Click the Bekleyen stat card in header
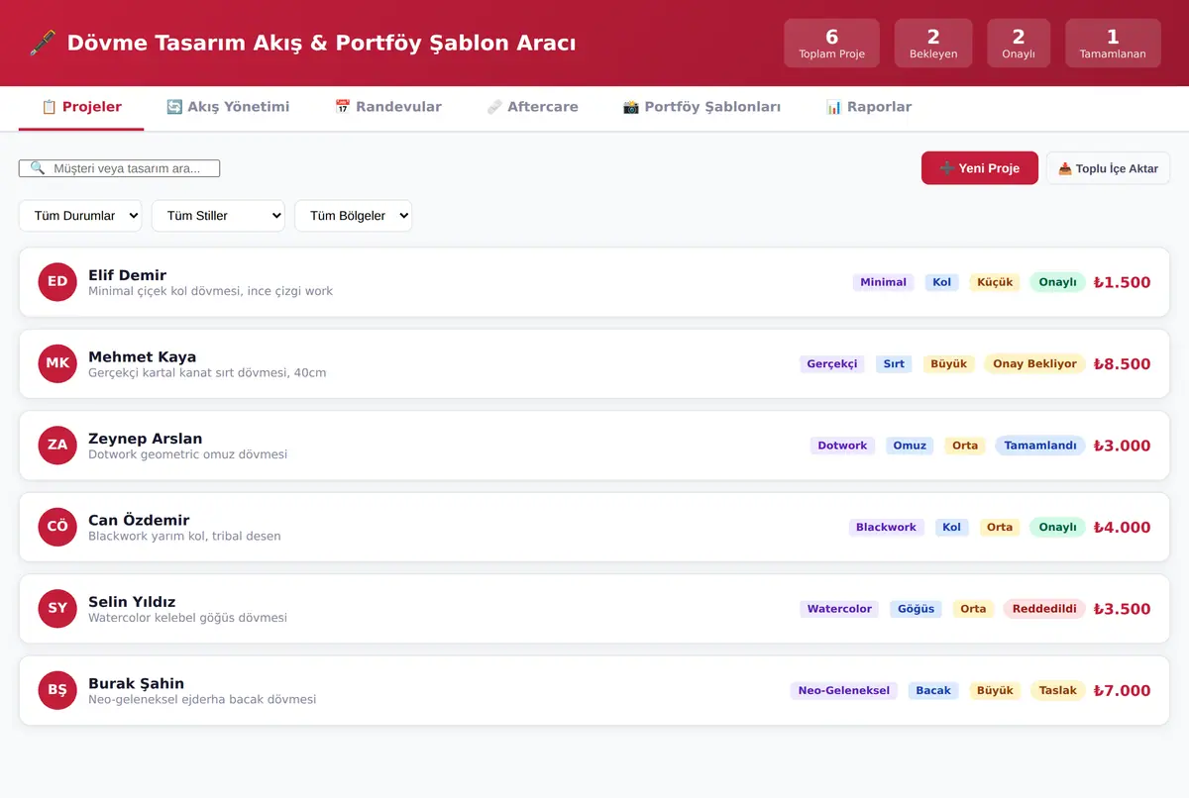 933,44
